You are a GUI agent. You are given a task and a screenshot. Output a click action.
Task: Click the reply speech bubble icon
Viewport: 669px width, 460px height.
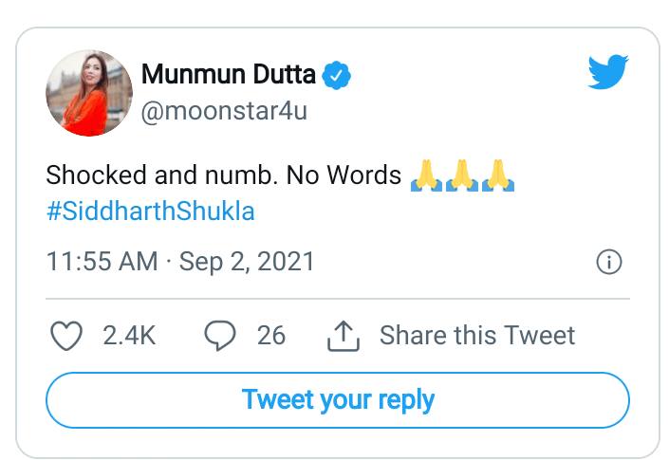pyautogui.click(x=220, y=336)
